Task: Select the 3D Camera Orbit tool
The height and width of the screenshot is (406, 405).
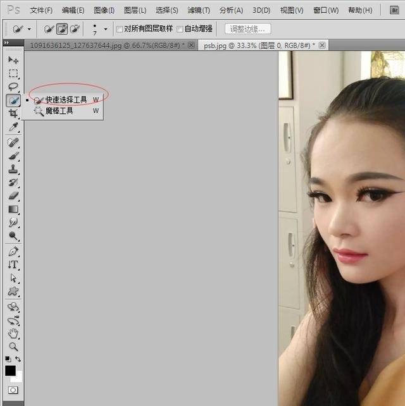Action: [x=13, y=321]
